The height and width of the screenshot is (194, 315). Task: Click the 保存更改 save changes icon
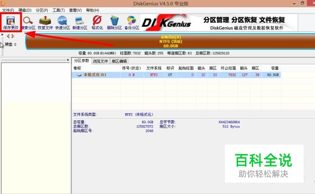click(x=10, y=23)
